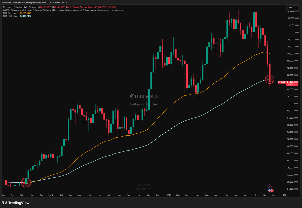Click the 40,000.0000 price axis label

coord(293,161)
